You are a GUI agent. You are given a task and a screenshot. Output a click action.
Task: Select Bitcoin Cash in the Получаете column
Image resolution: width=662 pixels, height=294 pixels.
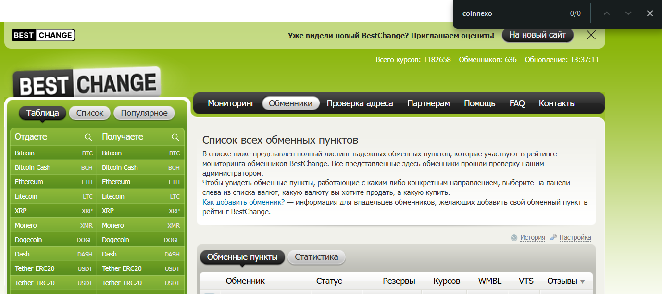point(141,167)
